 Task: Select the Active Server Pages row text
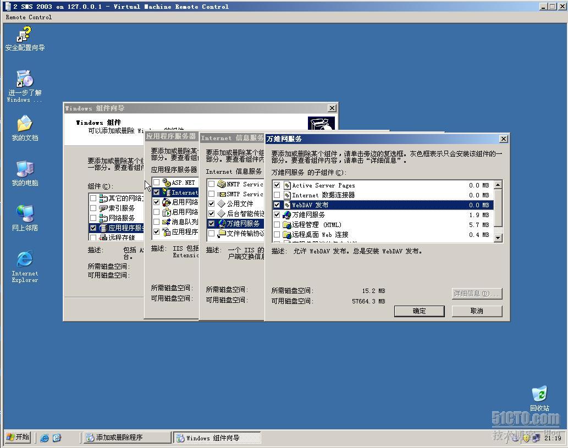[323, 185]
